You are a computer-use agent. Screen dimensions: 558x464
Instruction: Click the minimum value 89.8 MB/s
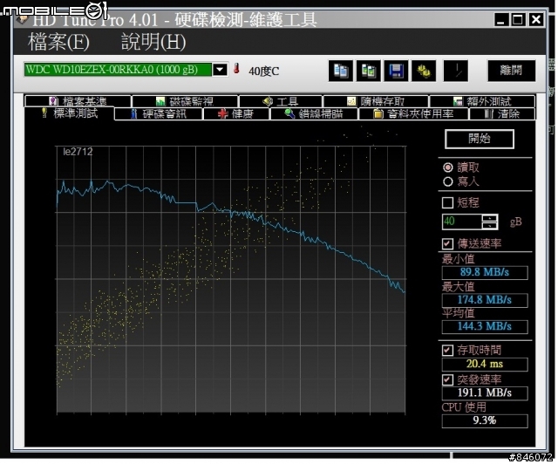point(485,272)
